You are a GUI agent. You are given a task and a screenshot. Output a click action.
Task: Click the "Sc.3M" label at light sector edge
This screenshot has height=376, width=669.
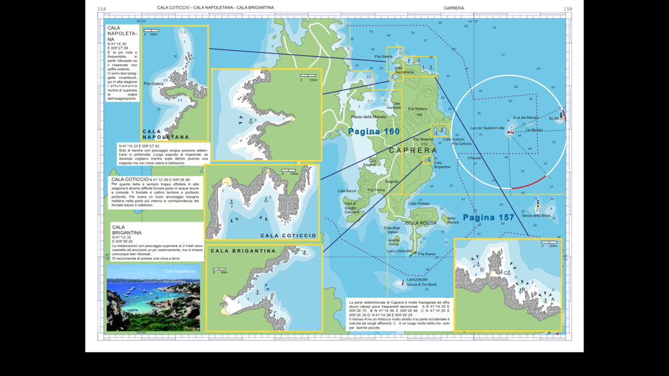553,118
